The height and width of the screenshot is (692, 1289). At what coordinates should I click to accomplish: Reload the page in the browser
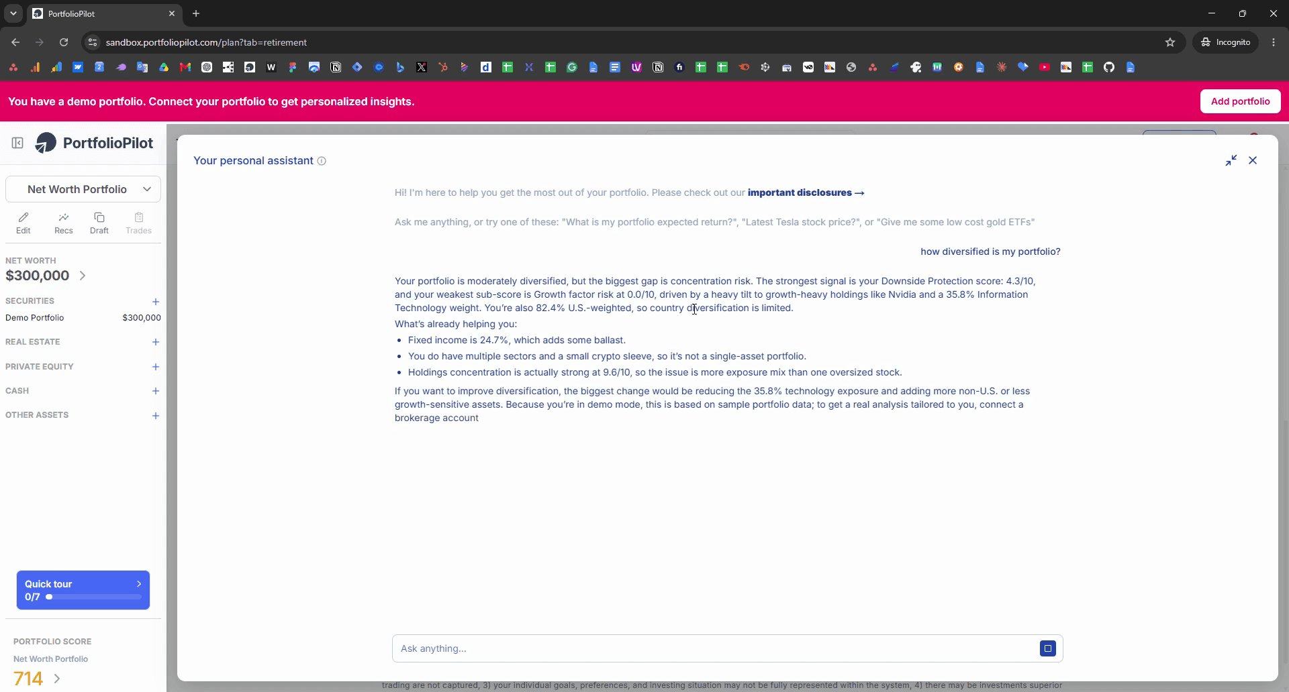point(64,42)
